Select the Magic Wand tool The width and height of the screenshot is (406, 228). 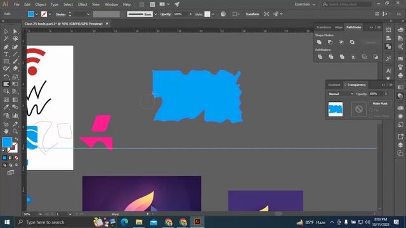[6, 39]
